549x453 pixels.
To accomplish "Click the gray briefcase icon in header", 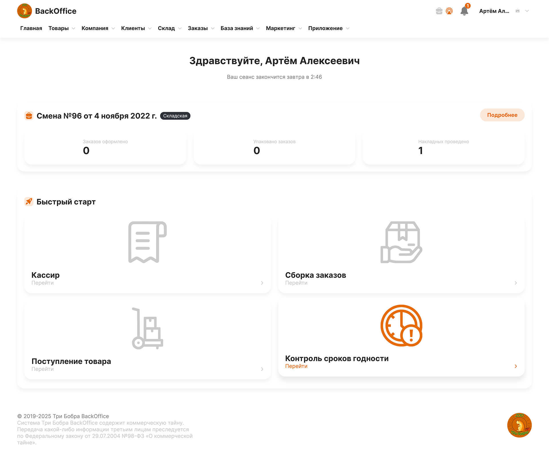I will point(439,11).
